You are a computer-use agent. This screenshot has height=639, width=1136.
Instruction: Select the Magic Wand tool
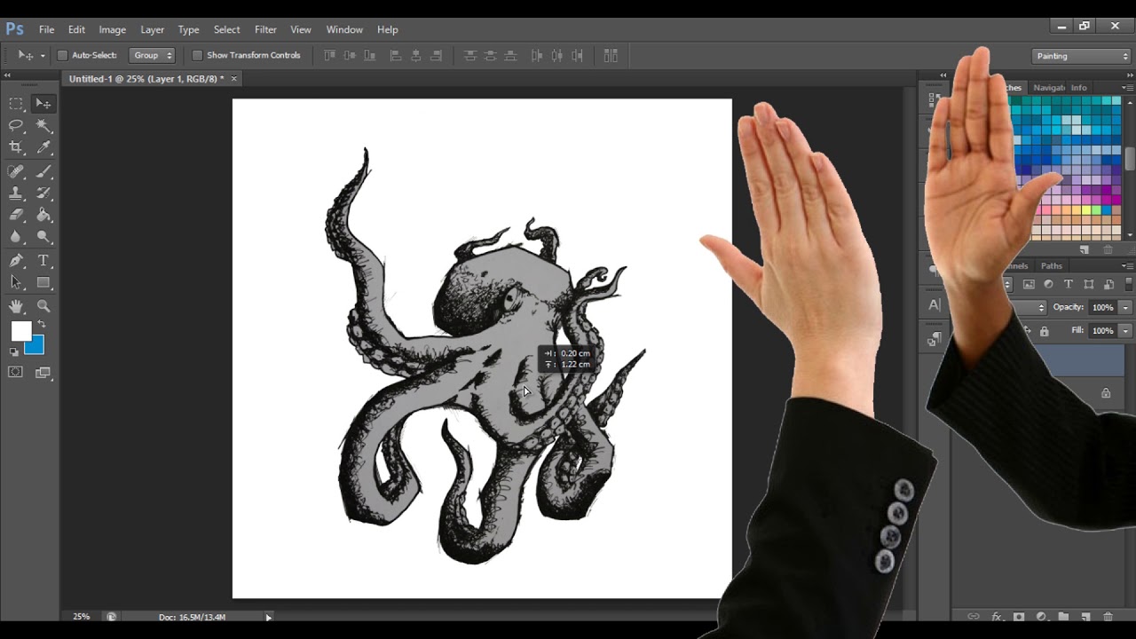[43, 126]
